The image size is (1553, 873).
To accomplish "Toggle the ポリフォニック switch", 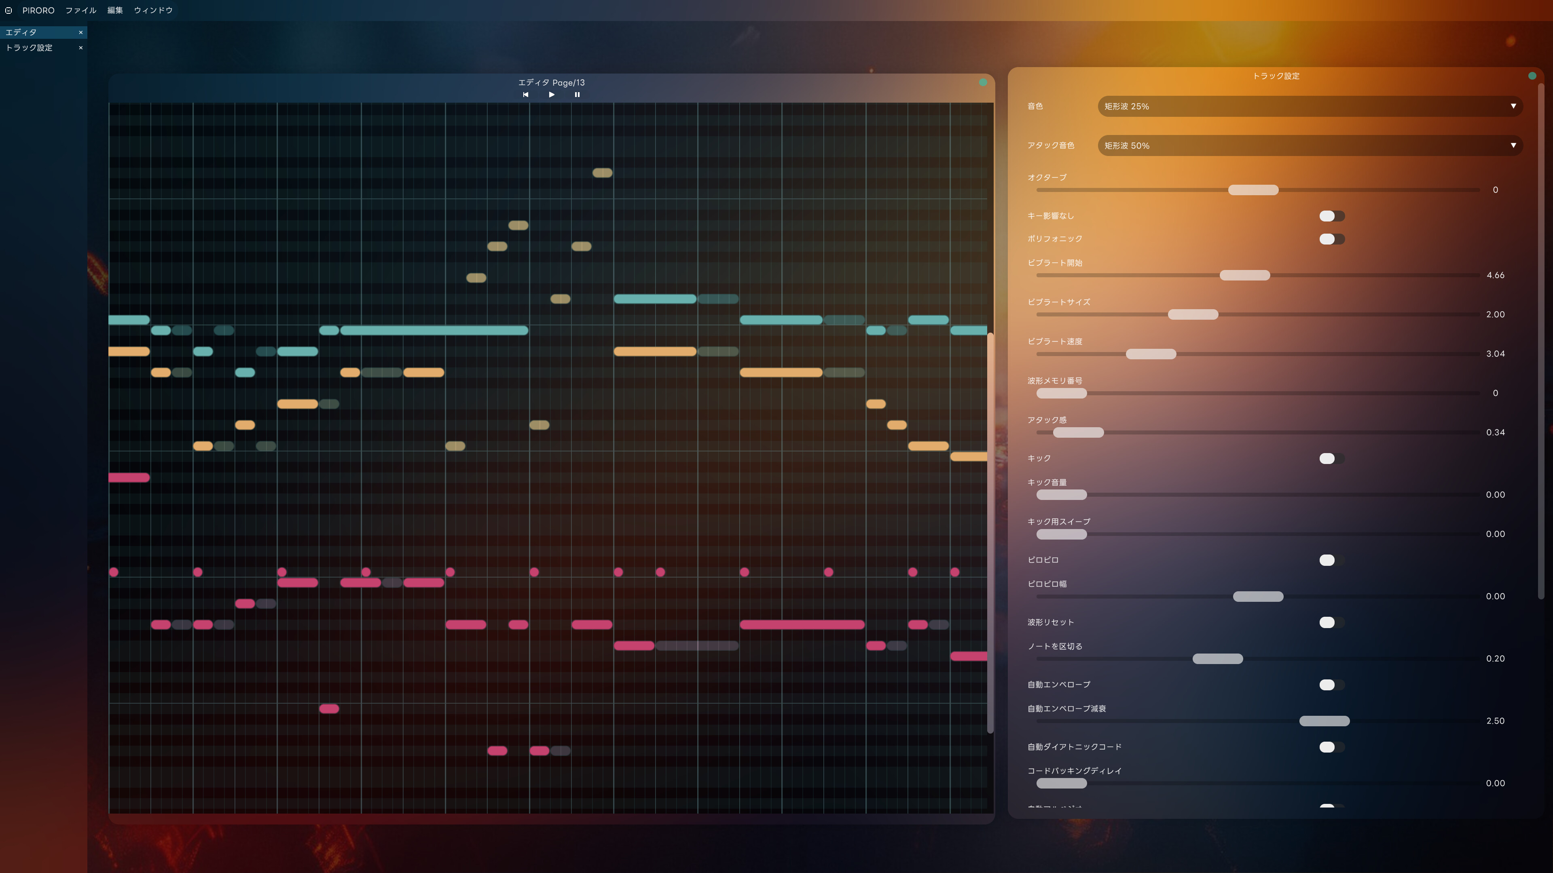I will [x=1332, y=238].
